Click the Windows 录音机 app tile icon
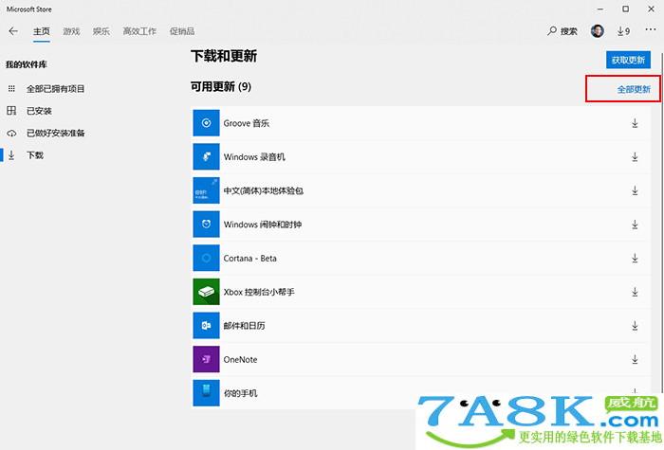This screenshot has width=664, height=450. coord(206,157)
